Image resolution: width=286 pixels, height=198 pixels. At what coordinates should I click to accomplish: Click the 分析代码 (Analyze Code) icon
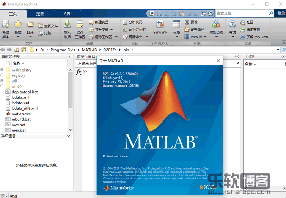coord(125,22)
